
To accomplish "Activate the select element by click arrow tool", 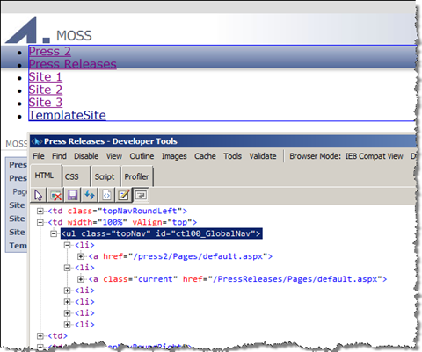I will (x=39, y=195).
